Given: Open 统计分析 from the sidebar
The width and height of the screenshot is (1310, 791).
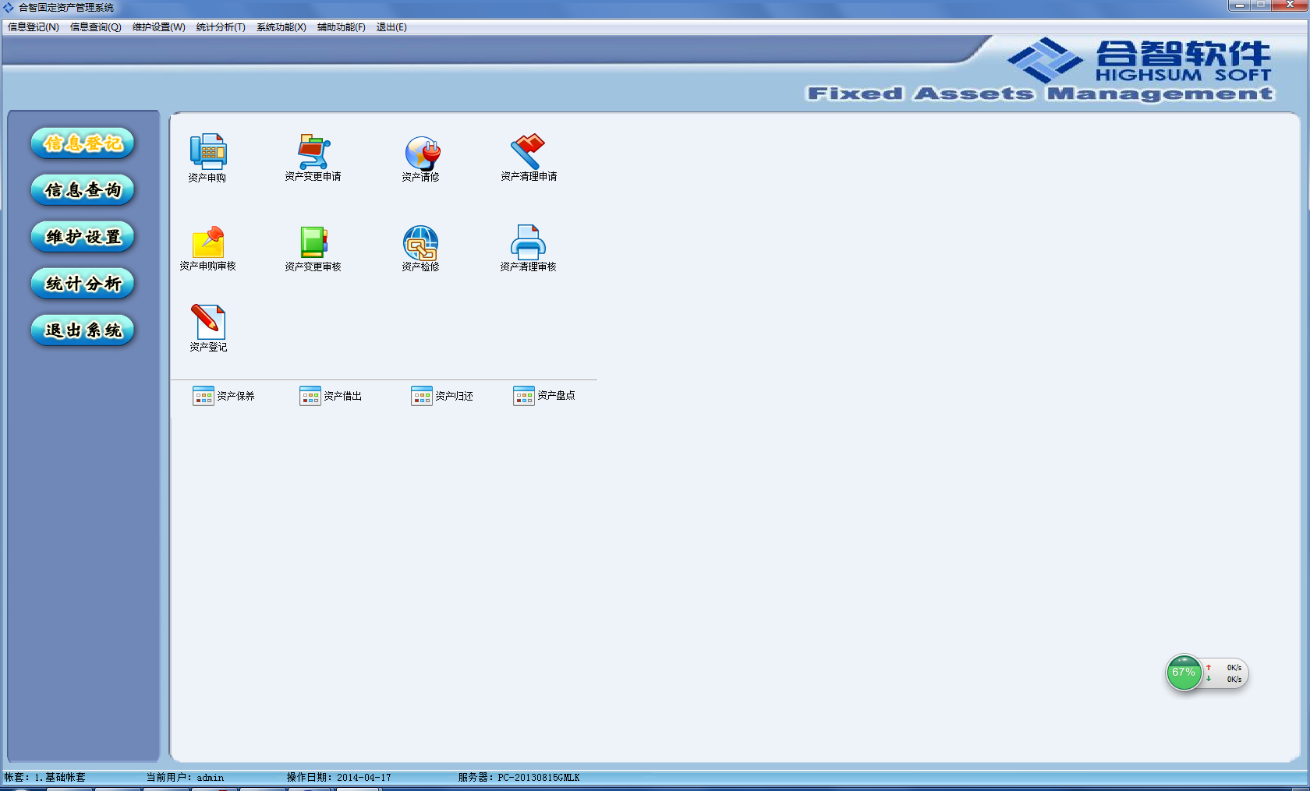Looking at the screenshot, I should 83,284.
